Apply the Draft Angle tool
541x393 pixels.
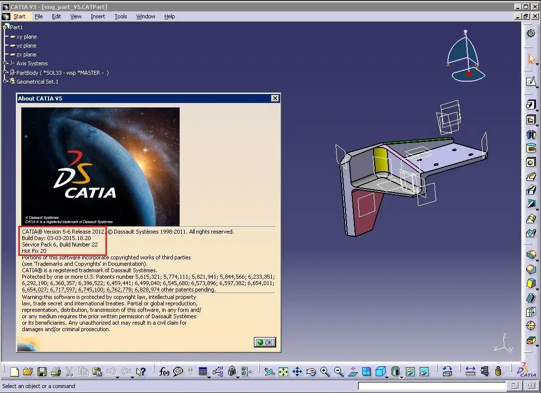click(x=531, y=283)
